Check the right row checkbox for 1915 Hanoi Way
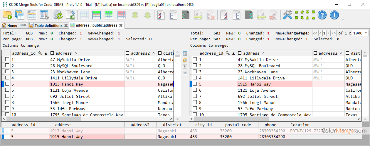 [195, 84]
